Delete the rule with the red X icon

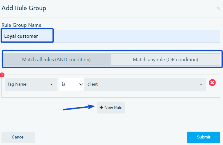(x=212, y=83)
